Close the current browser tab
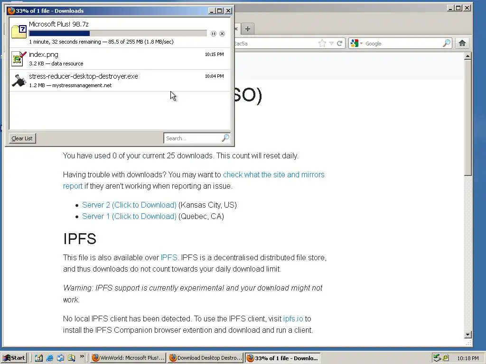Image resolution: width=486 pixels, height=364 pixels. 236,29
